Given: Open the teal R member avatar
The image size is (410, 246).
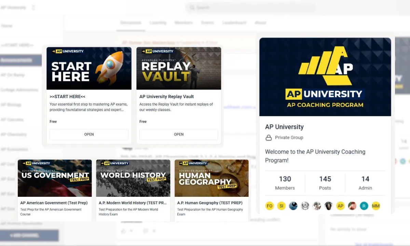Looking at the screenshot, I should tap(364, 206).
